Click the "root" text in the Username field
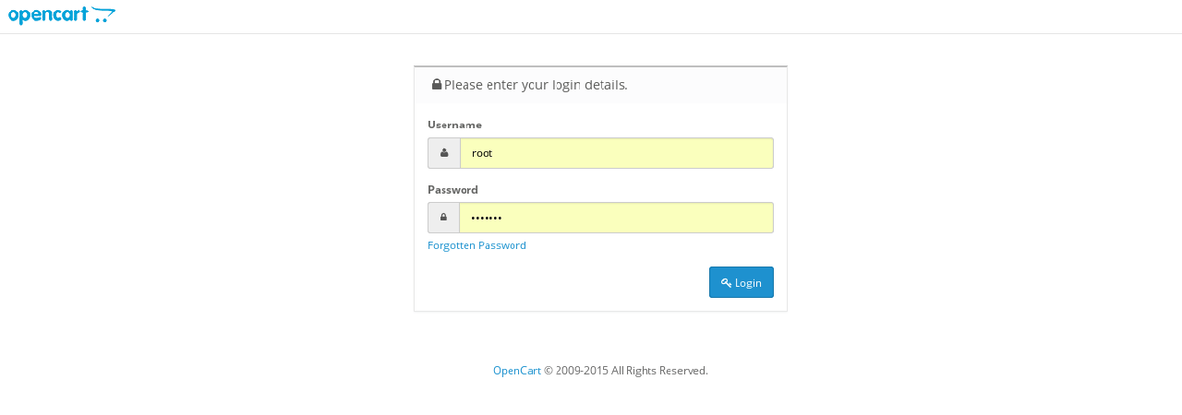Screen dimensions: 1182x415 click(482, 153)
